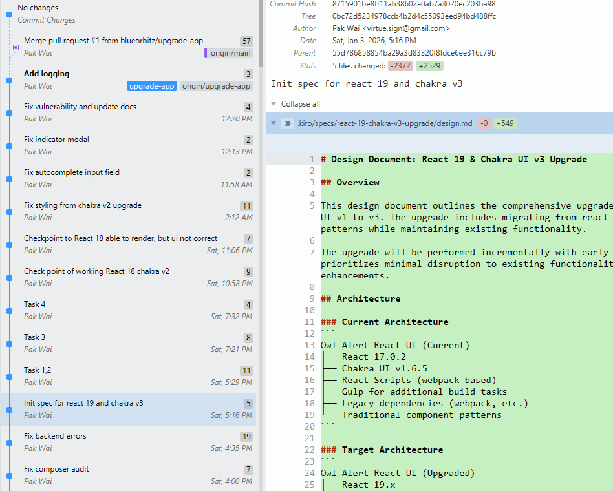
Task: Select the upgrade-app local branch label
Action: [152, 86]
